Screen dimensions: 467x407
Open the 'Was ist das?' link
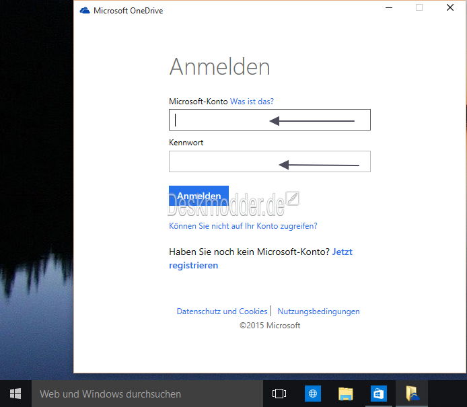(x=252, y=102)
